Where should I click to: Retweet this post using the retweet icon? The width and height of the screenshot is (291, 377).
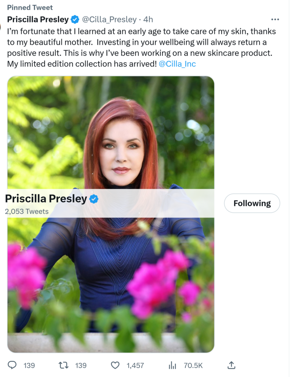click(x=63, y=365)
